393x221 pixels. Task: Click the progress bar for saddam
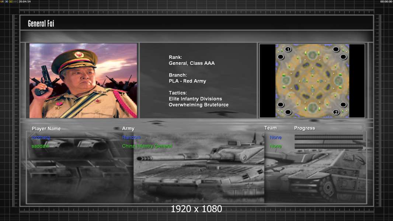[x=328, y=146]
